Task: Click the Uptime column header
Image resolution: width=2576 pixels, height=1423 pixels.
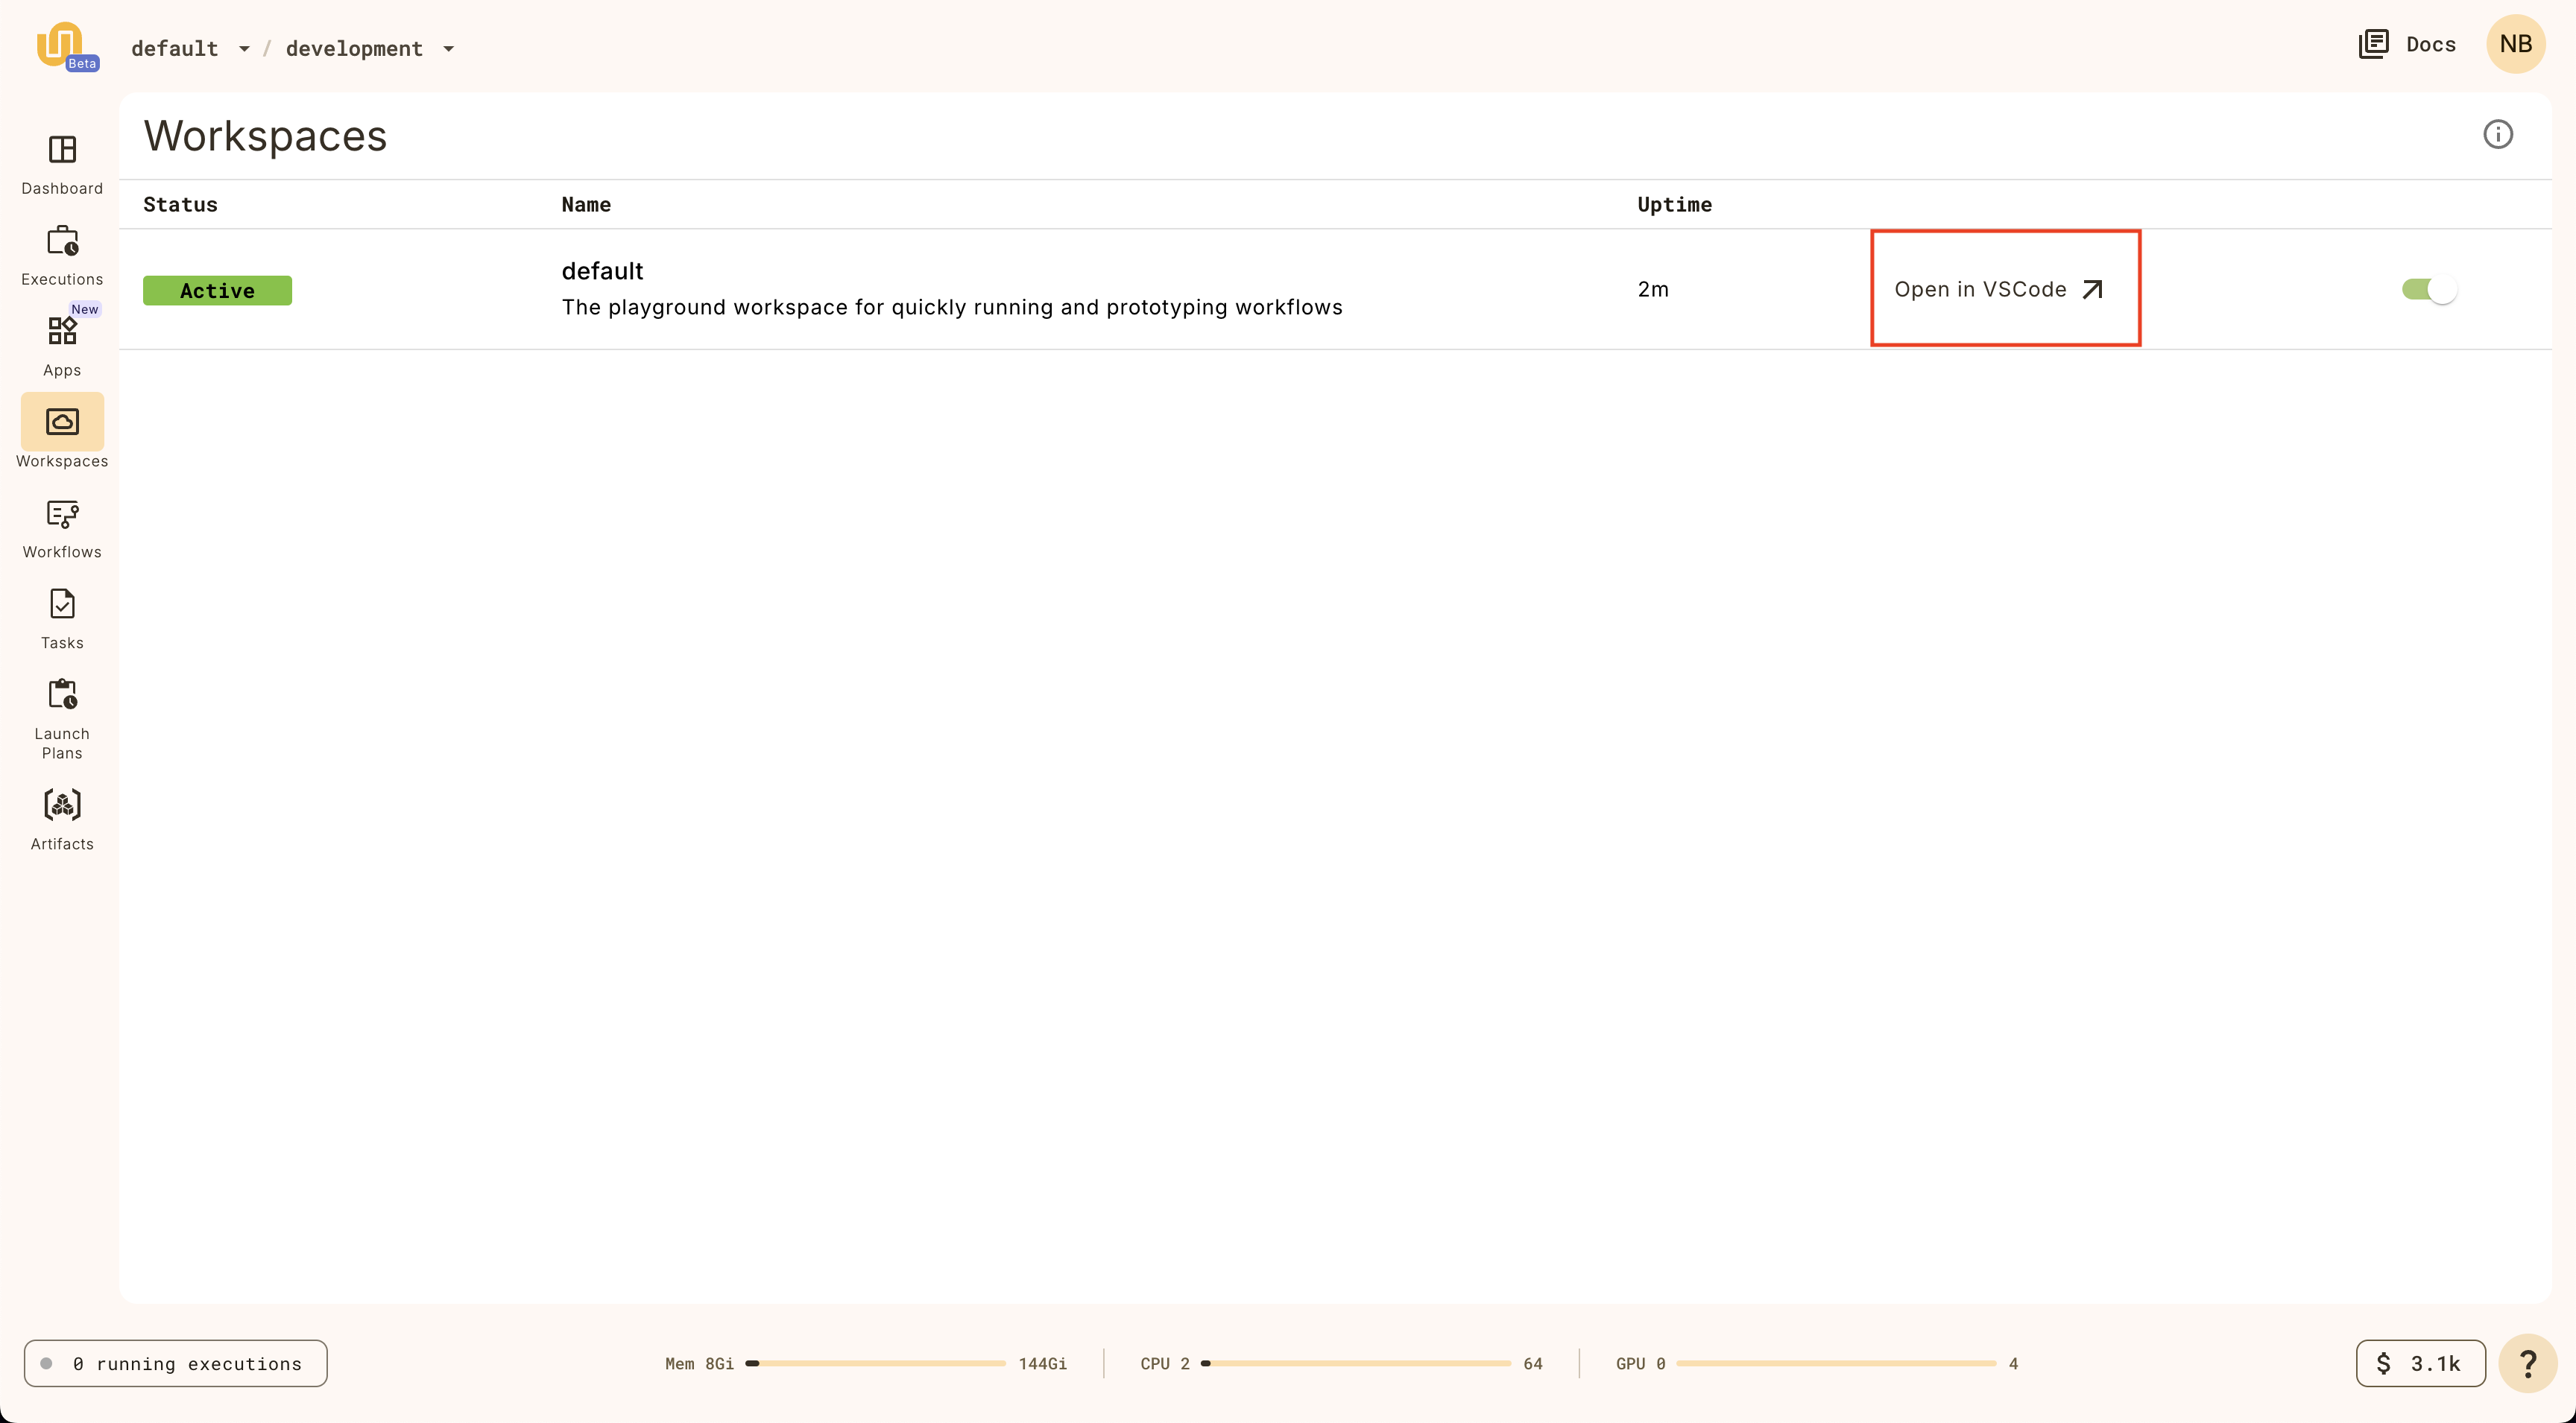Action: point(1674,205)
